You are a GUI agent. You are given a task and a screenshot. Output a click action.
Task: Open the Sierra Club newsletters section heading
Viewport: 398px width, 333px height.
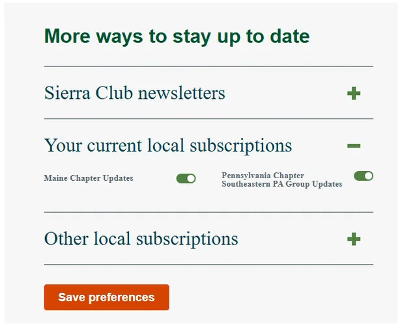click(x=135, y=93)
